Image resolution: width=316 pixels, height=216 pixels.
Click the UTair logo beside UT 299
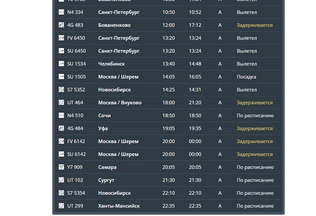(61, 206)
